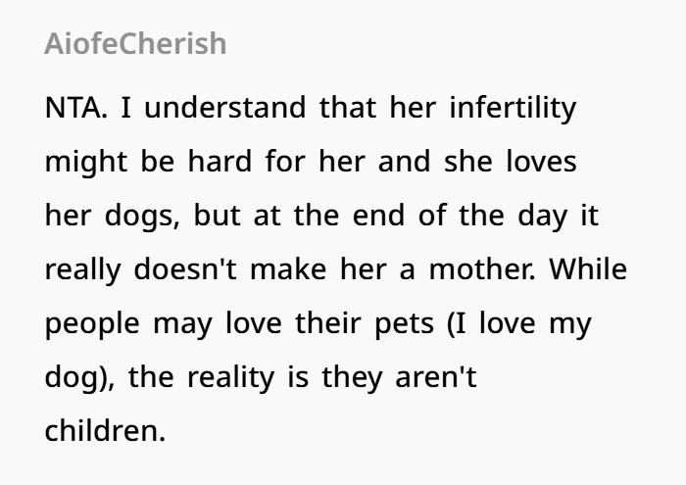Click the word hard in the second line
Viewport: 686px width, 485px height.
point(220,162)
